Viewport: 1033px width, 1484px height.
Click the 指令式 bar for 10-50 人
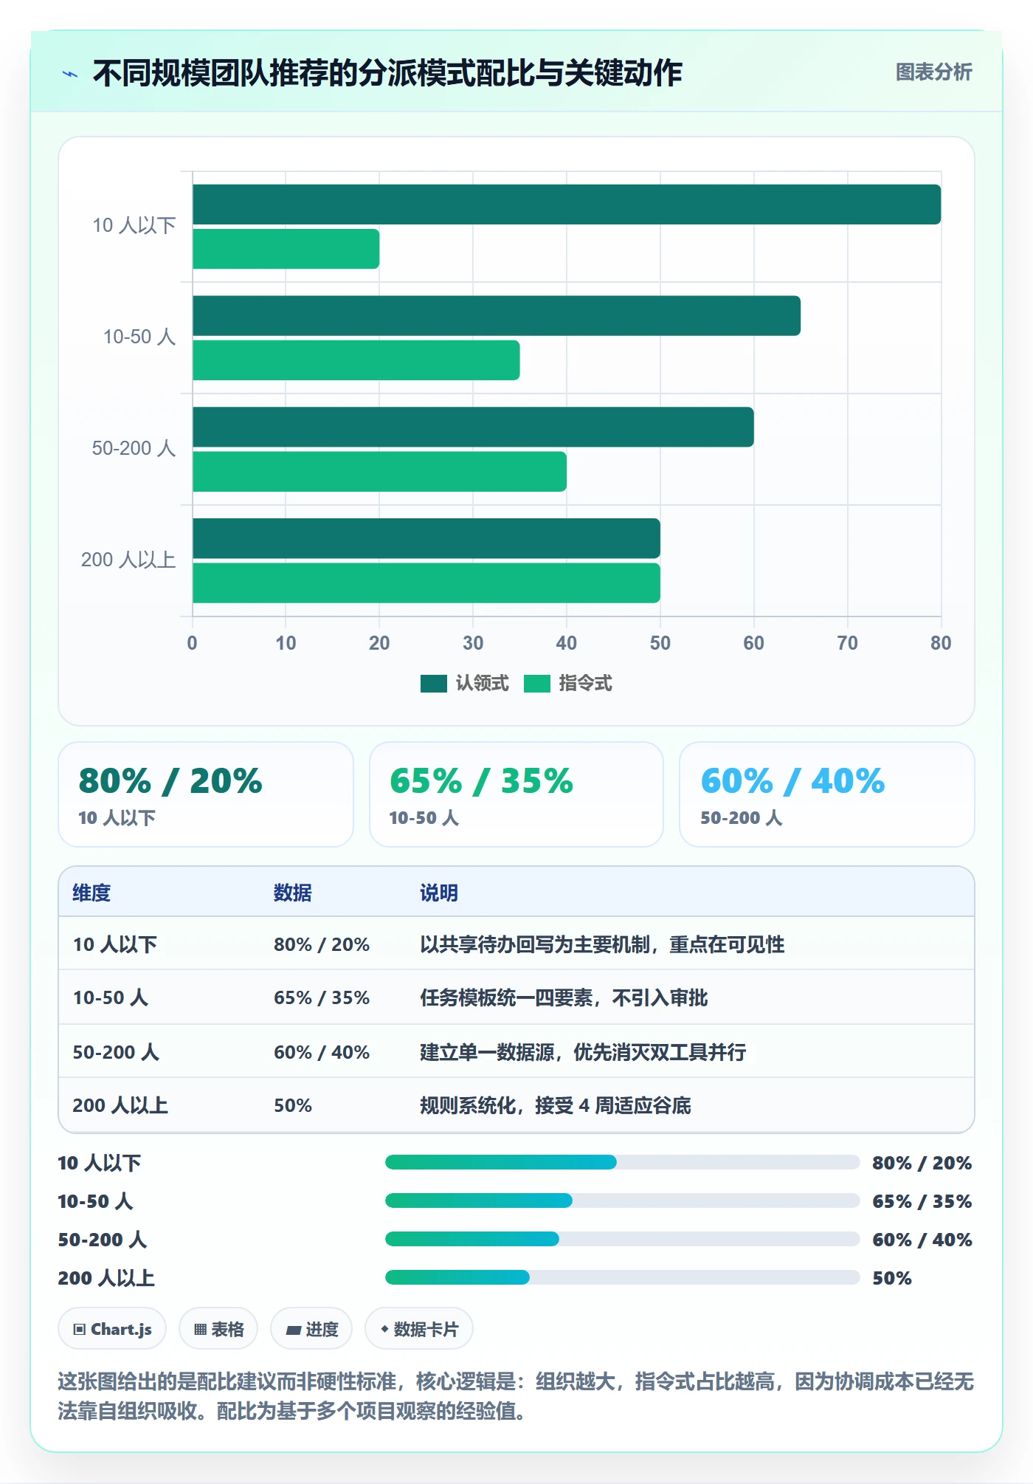356,360
